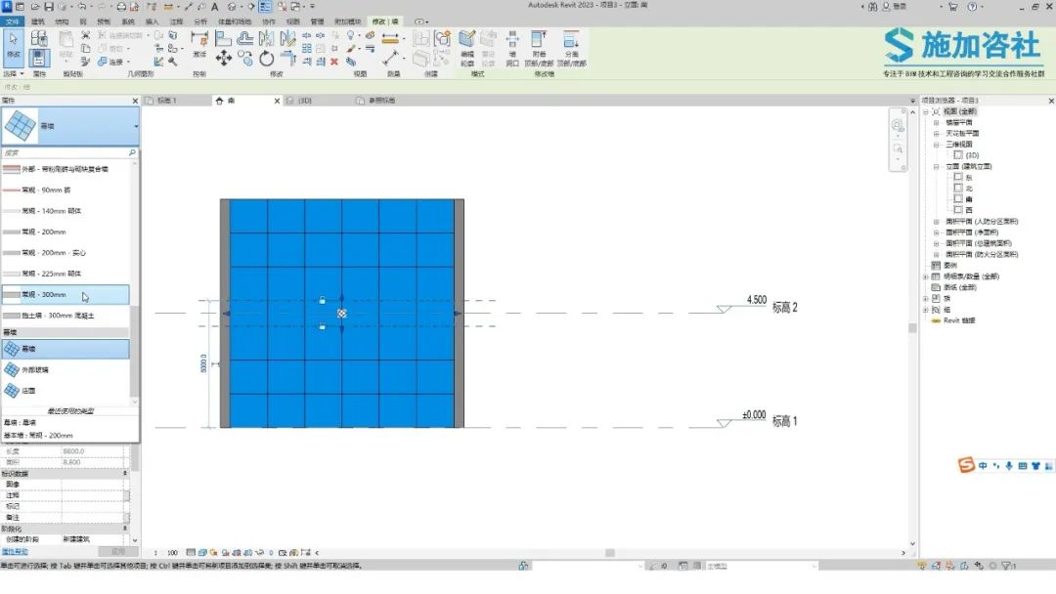The height and width of the screenshot is (594, 1056).
Task: Open the 文件 File menu
Action: [12, 21]
